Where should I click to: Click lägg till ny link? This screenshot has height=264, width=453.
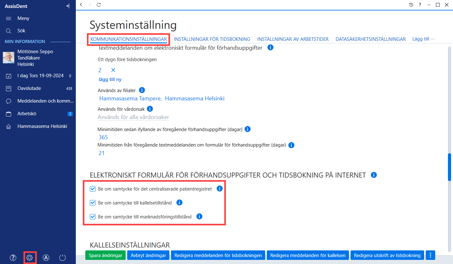110,79
